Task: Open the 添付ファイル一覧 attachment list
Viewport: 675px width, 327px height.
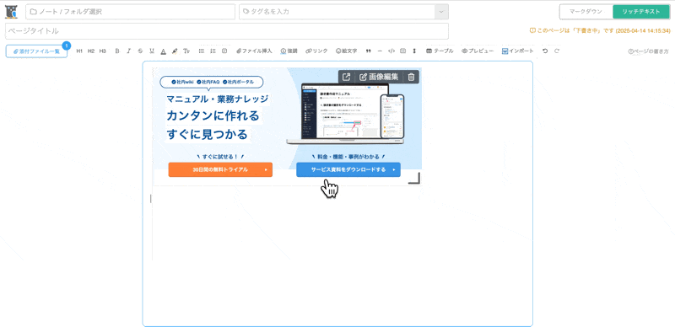Action: tap(36, 51)
